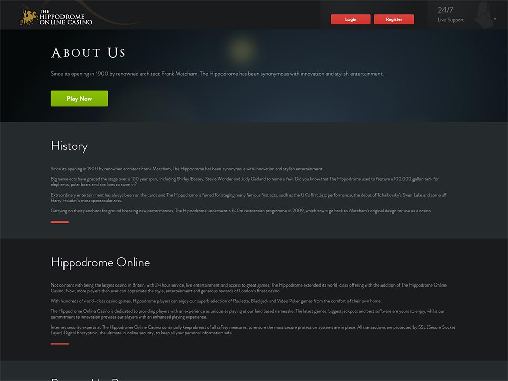Click the red Register button
This screenshot has width=508, height=381.
click(394, 19)
